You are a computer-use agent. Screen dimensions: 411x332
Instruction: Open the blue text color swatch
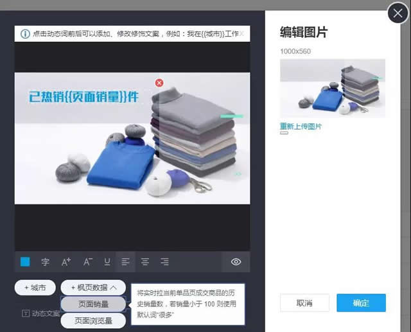point(25,262)
